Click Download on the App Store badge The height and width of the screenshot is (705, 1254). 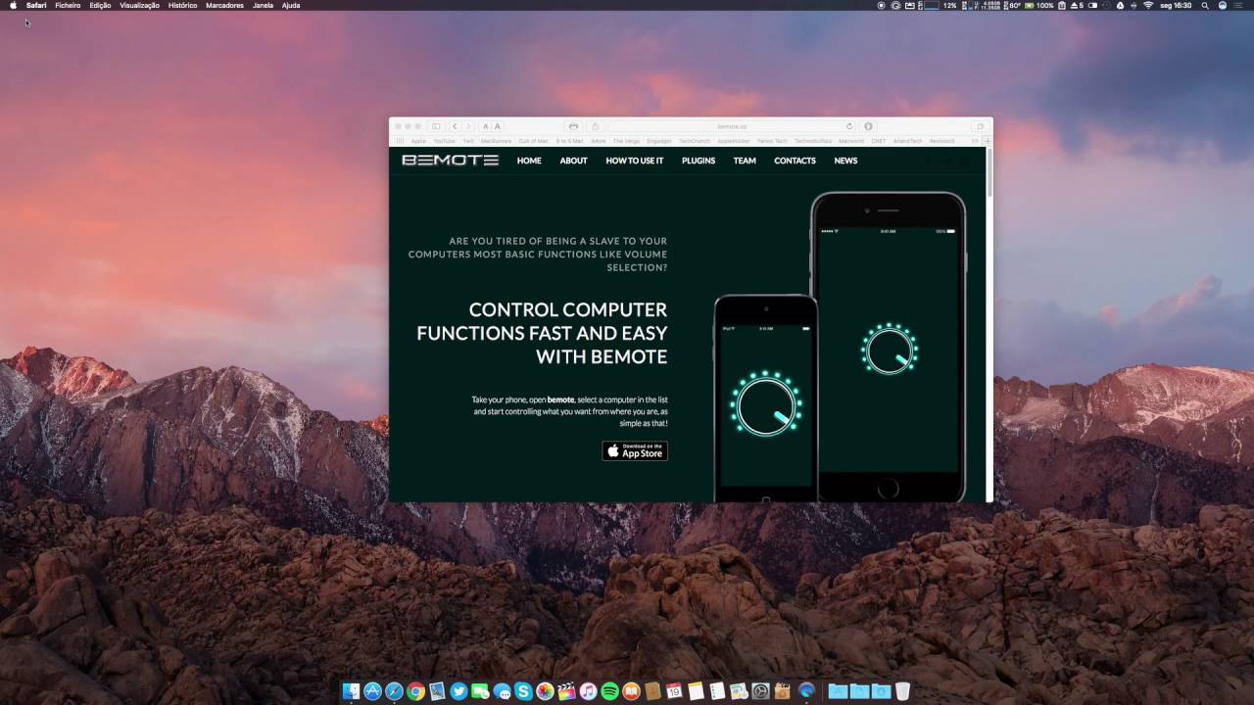(x=635, y=450)
